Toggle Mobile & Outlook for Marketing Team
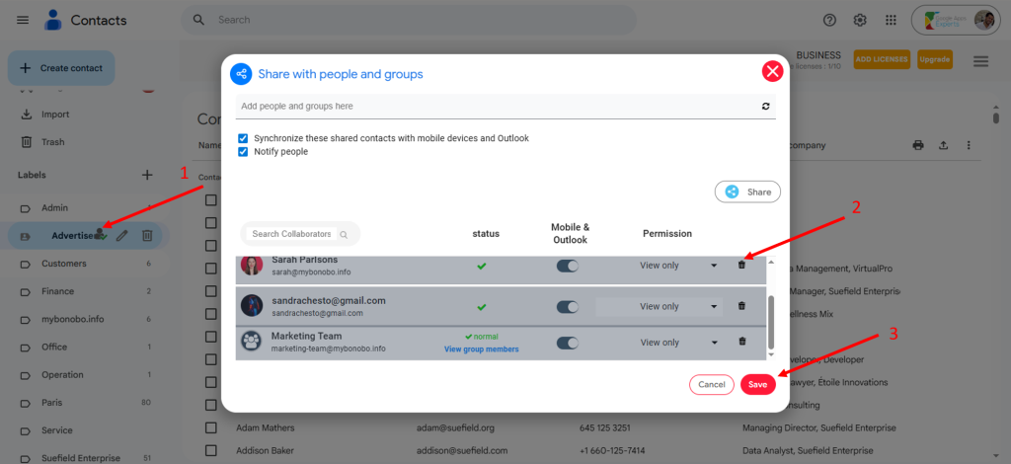The width and height of the screenshot is (1011, 464). pyautogui.click(x=567, y=343)
